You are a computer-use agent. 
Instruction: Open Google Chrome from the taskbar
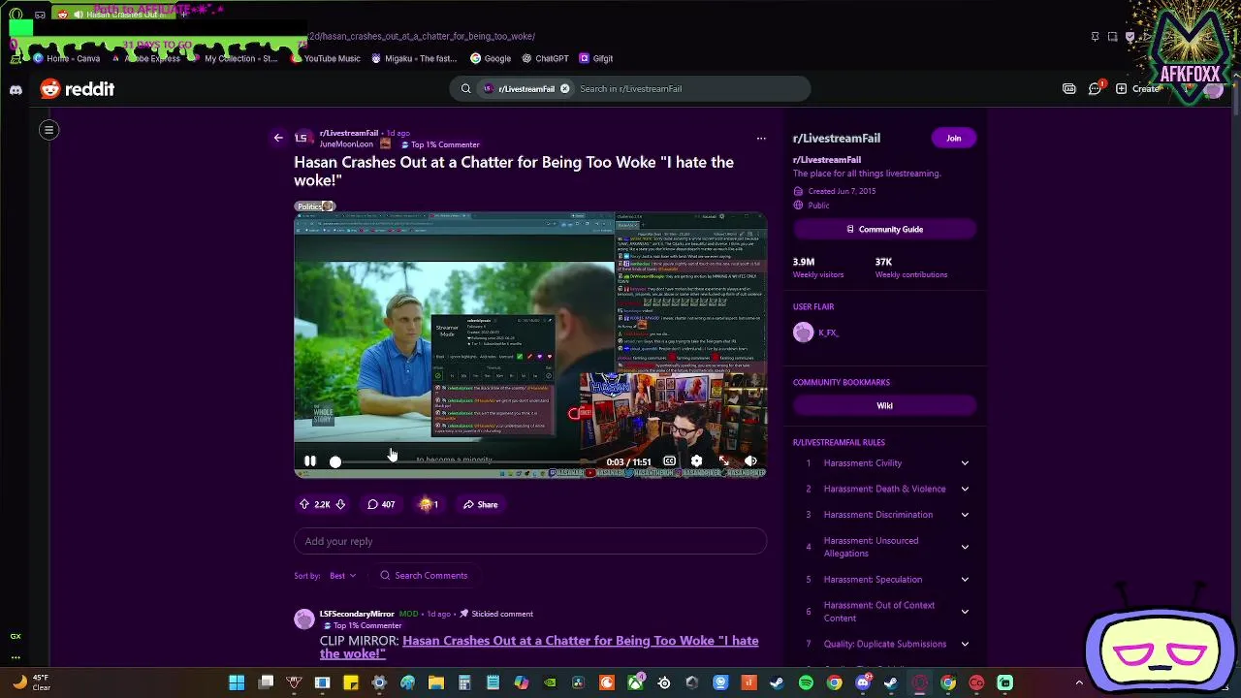click(834, 683)
